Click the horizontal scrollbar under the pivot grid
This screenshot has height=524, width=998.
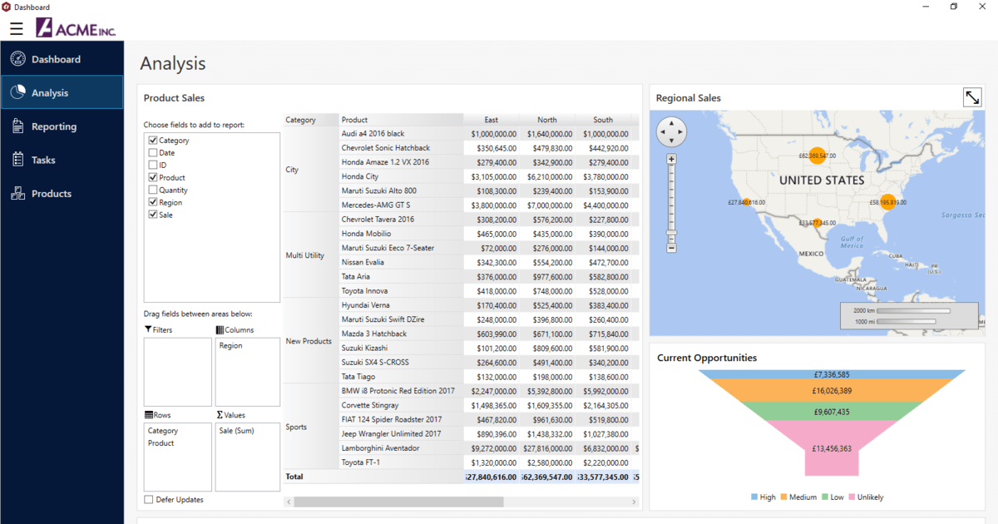(x=398, y=502)
